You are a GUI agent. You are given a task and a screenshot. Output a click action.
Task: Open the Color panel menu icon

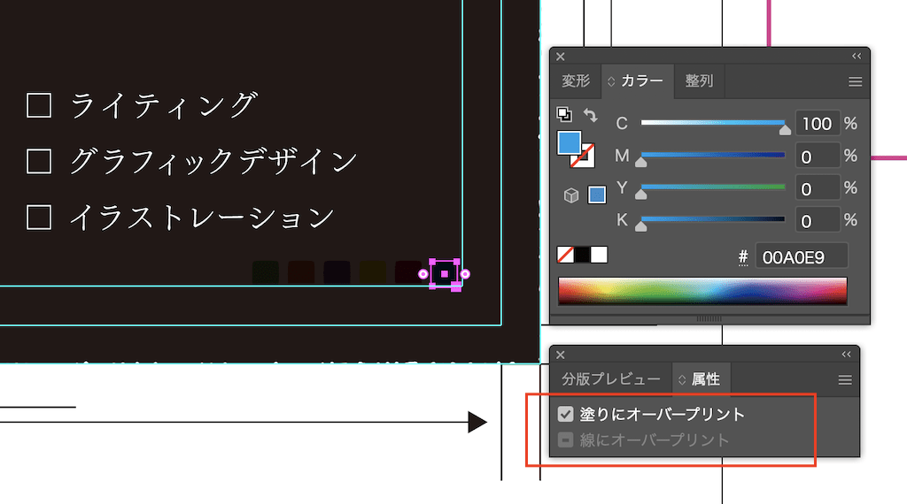click(x=855, y=81)
